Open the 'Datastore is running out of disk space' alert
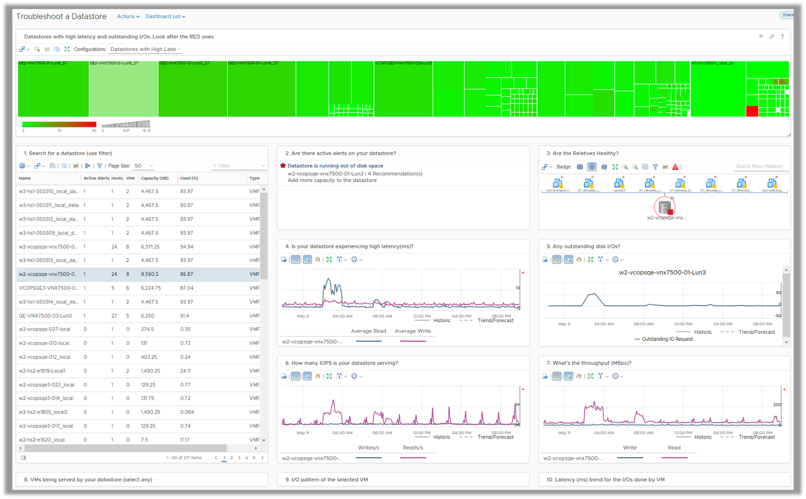Screen dimensions: 806x499 click(x=335, y=166)
